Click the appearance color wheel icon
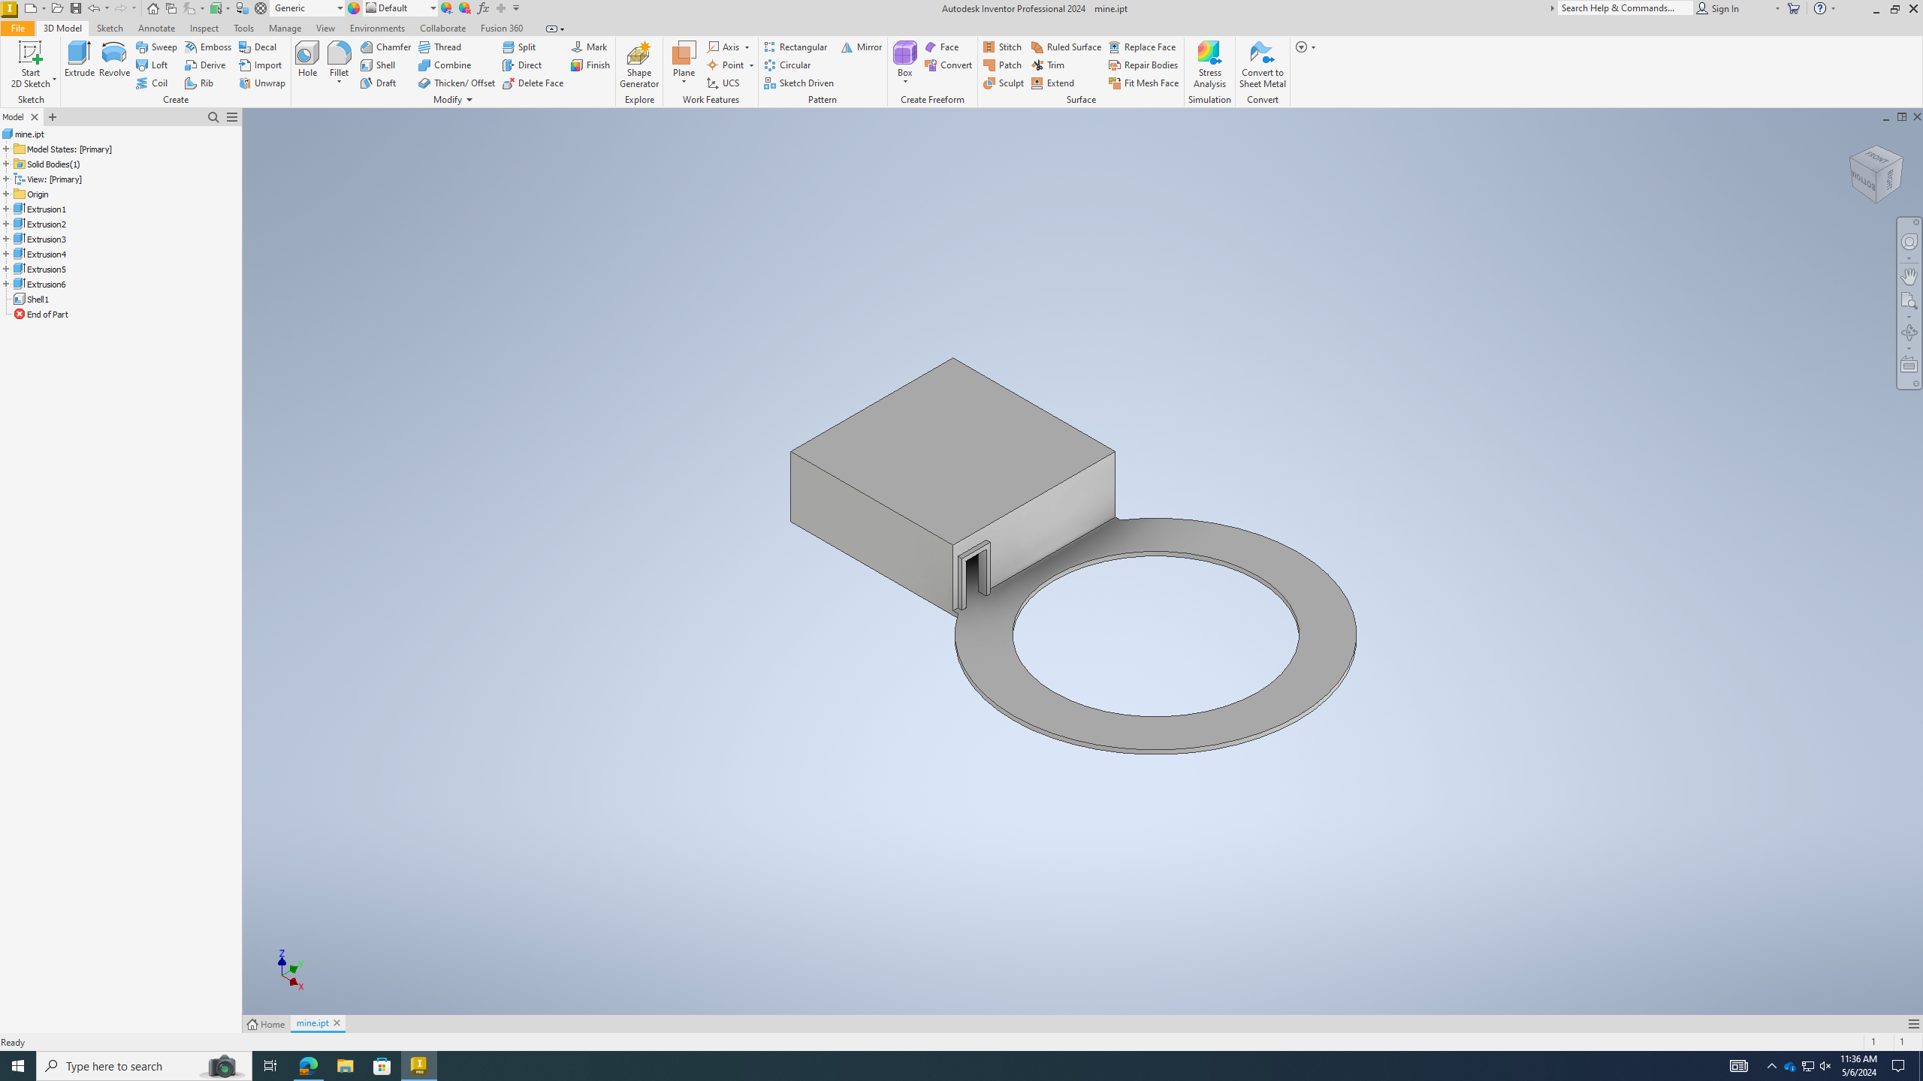The image size is (1923, 1081). (x=354, y=8)
